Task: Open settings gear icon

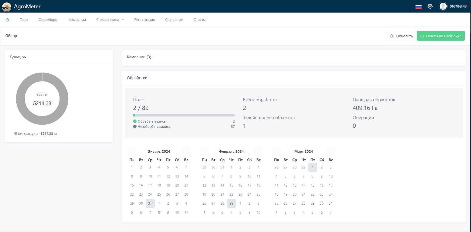Action: pos(430,7)
